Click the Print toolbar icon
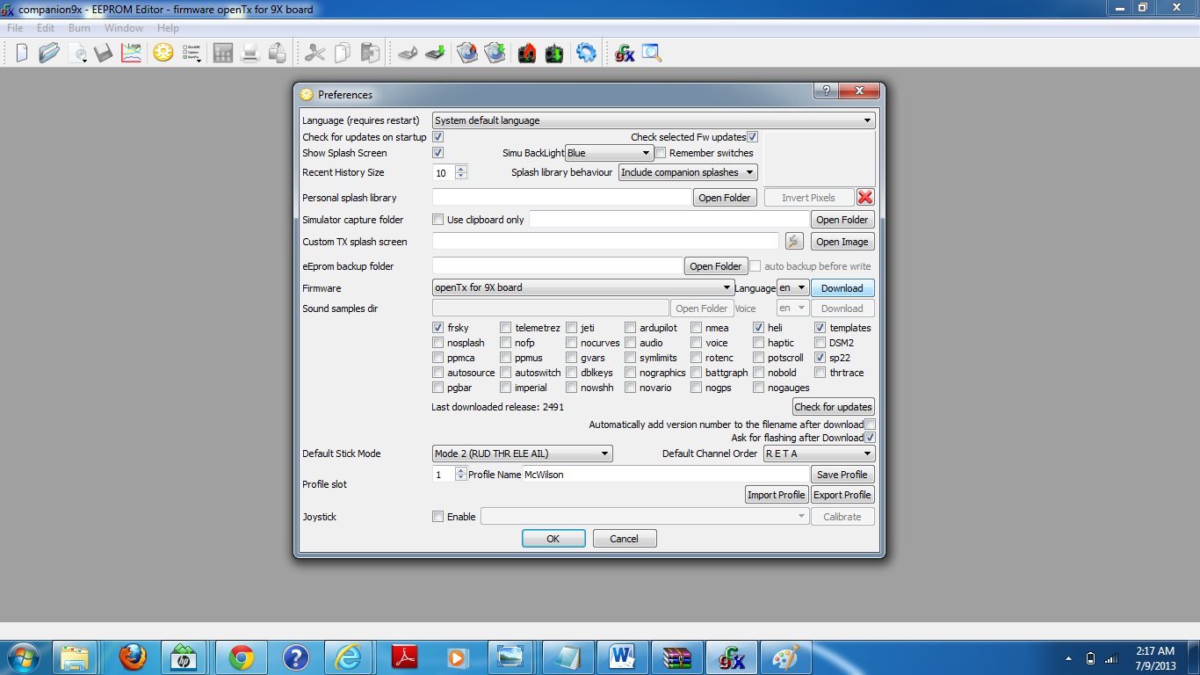This screenshot has width=1200, height=675. point(249,53)
